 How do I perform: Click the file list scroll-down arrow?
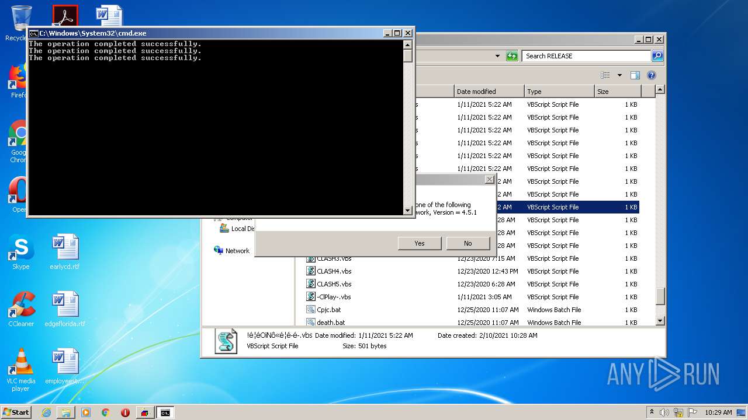click(x=660, y=321)
